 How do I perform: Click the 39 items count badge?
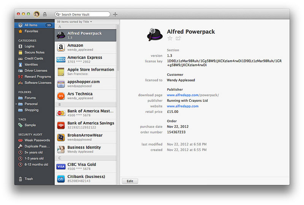coord(49,25)
